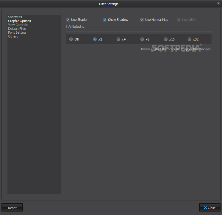Enable x32 antialiasing
The width and height of the screenshot is (222, 215).
[x=189, y=39]
